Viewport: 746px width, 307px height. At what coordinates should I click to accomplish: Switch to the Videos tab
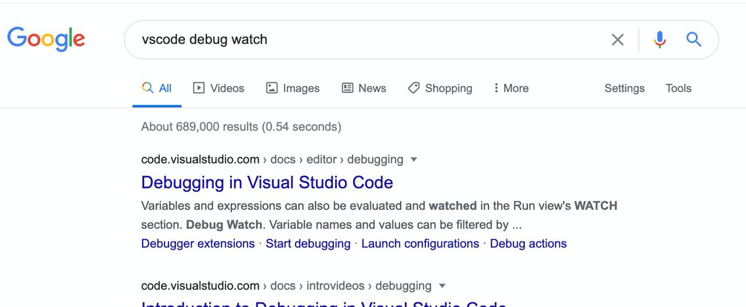pos(219,89)
